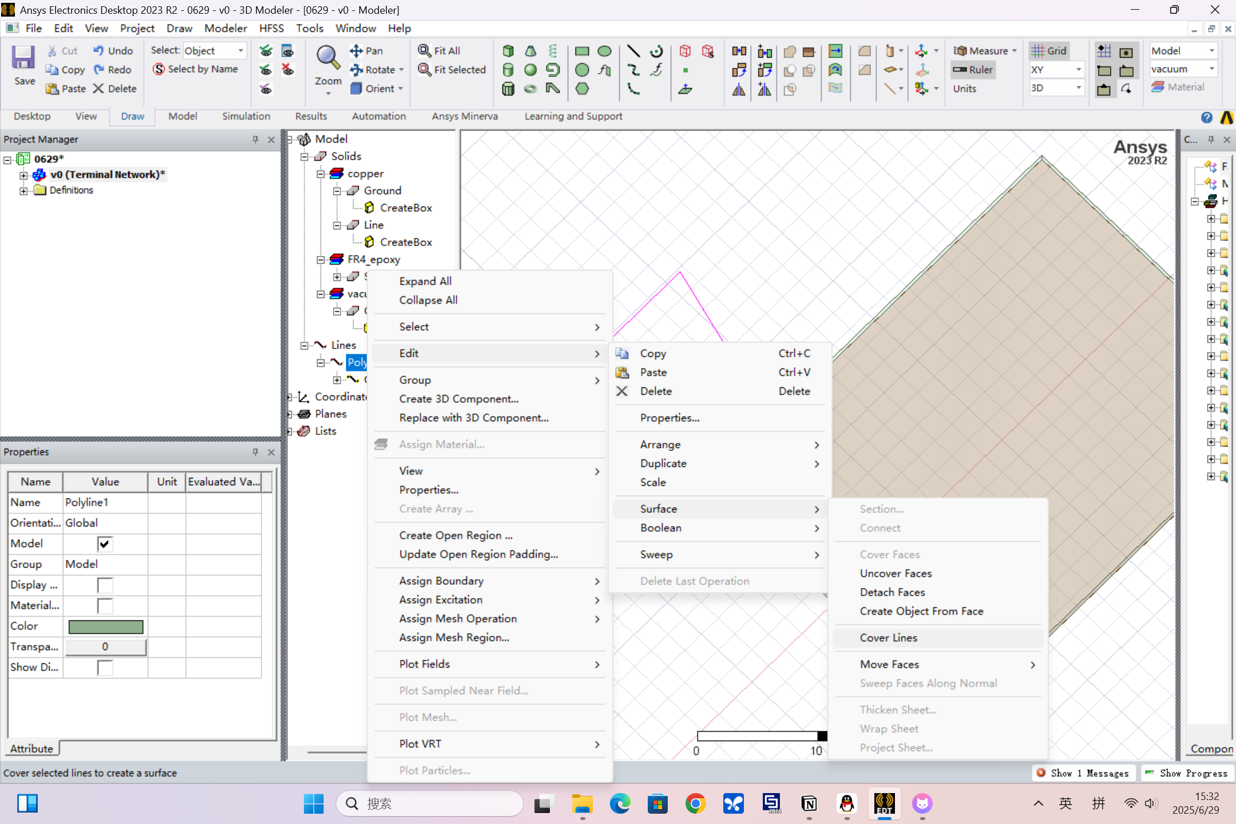Viewport: 1236px width, 824px height.
Task: Select the Pan tool
Action: [366, 51]
